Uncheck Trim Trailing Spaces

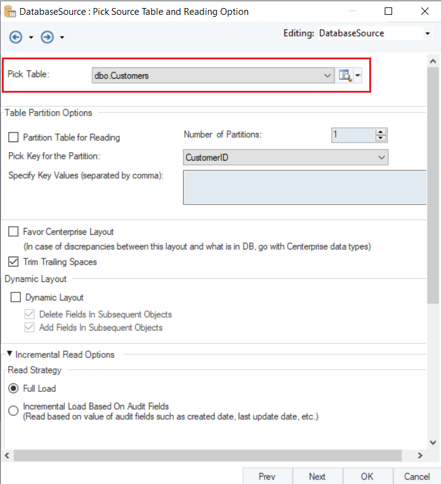[x=14, y=261]
